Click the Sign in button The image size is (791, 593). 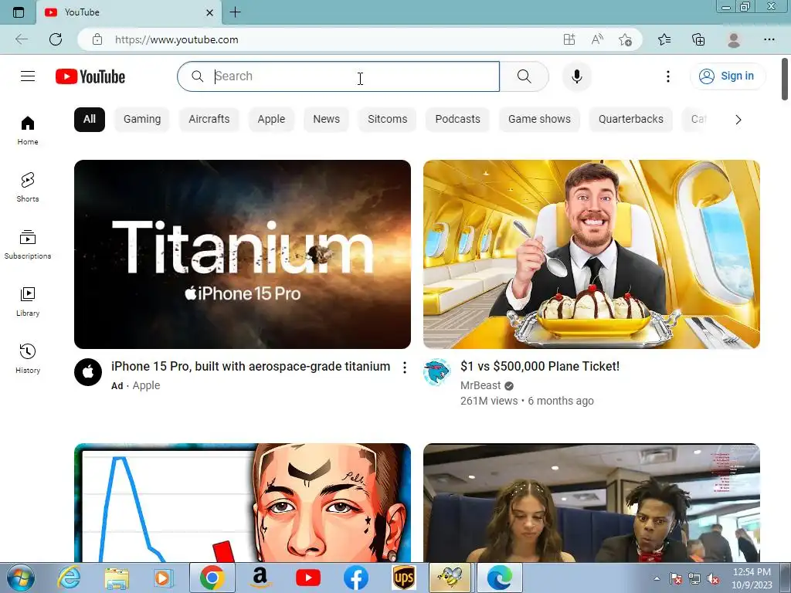[x=727, y=76]
